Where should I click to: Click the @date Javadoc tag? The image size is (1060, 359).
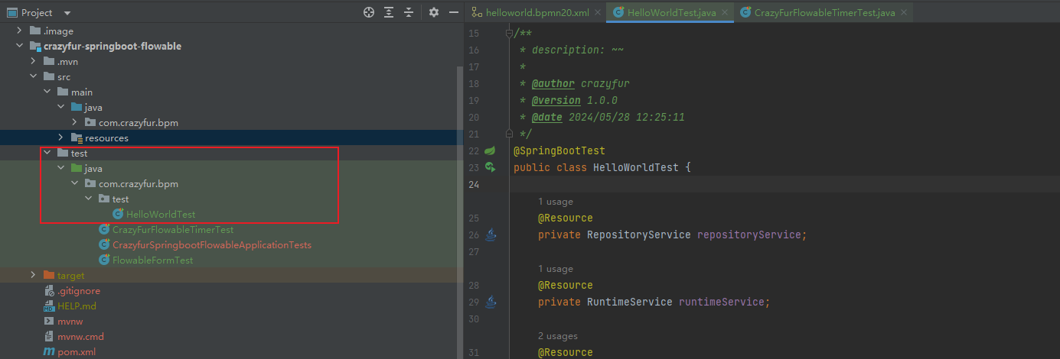tap(547, 117)
